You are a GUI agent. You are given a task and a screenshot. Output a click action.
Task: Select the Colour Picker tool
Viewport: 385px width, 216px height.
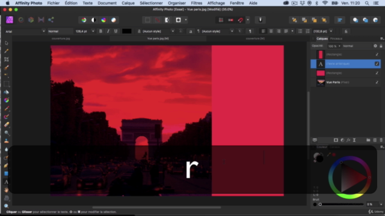point(7,51)
